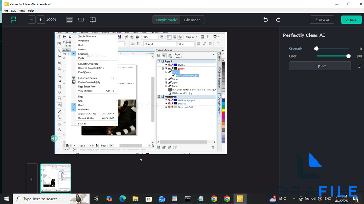Open Task View from the taskbar

click(96, 199)
